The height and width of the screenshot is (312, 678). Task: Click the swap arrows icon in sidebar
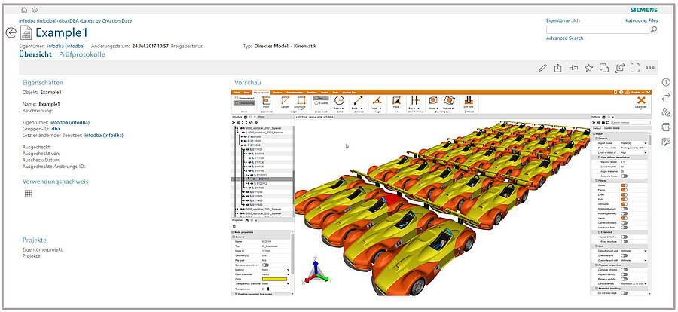click(666, 97)
